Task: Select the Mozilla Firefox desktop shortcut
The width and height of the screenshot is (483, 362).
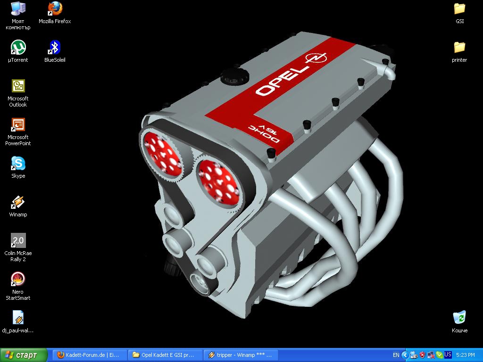Action: [x=55, y=13]
